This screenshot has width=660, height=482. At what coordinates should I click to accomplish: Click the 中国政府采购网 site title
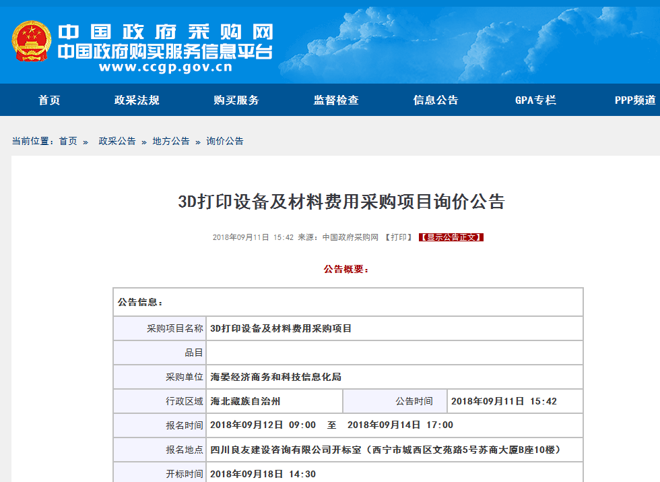pyautogui.click(x=166, y=32)
